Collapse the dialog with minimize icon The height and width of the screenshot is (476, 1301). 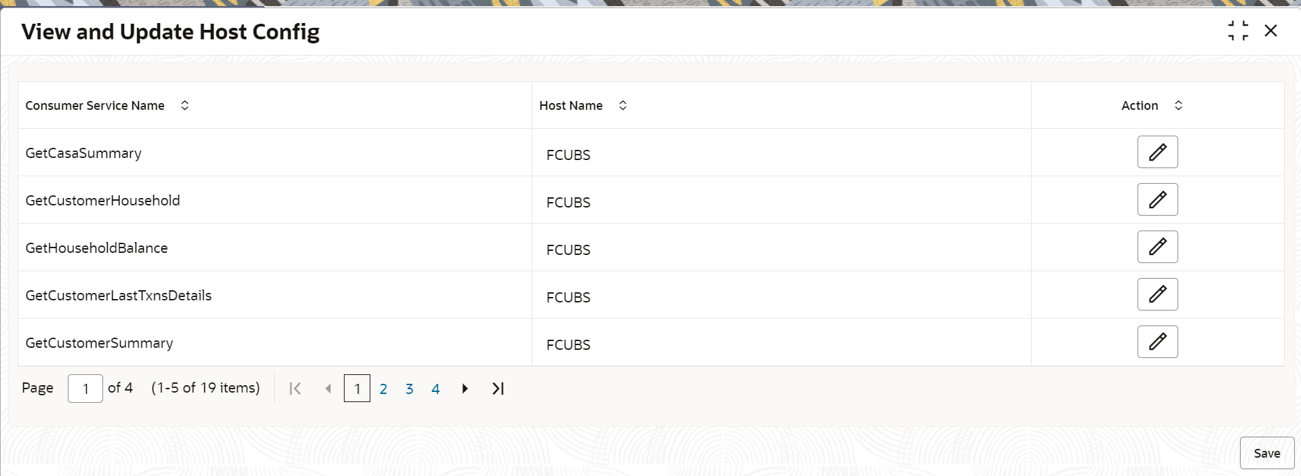pyautogui.click(x=1238, y=31)
